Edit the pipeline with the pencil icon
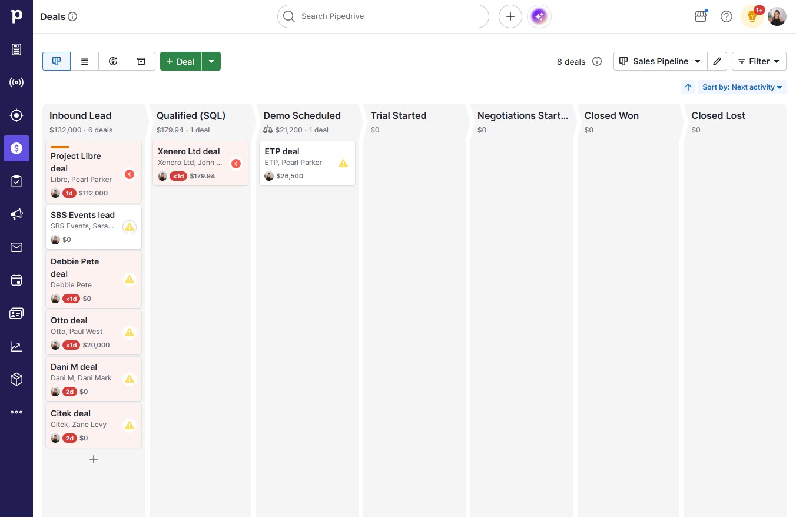The image size is (796, 517). pyautogui.click(x=717, y=61)
